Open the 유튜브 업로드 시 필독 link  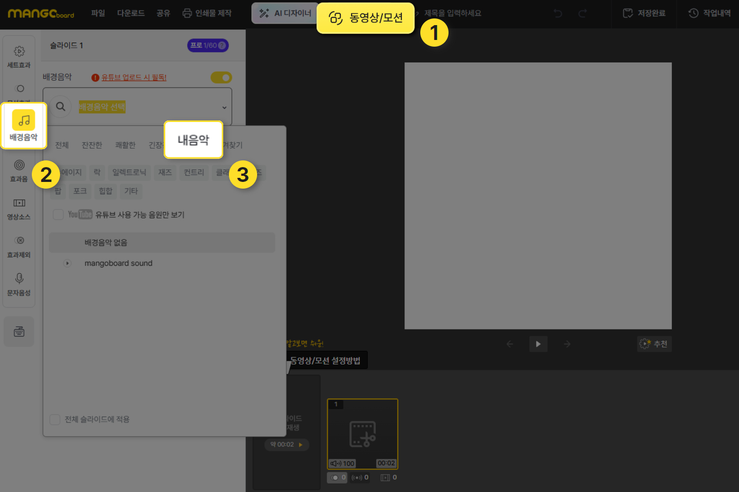tap(133, 77)
